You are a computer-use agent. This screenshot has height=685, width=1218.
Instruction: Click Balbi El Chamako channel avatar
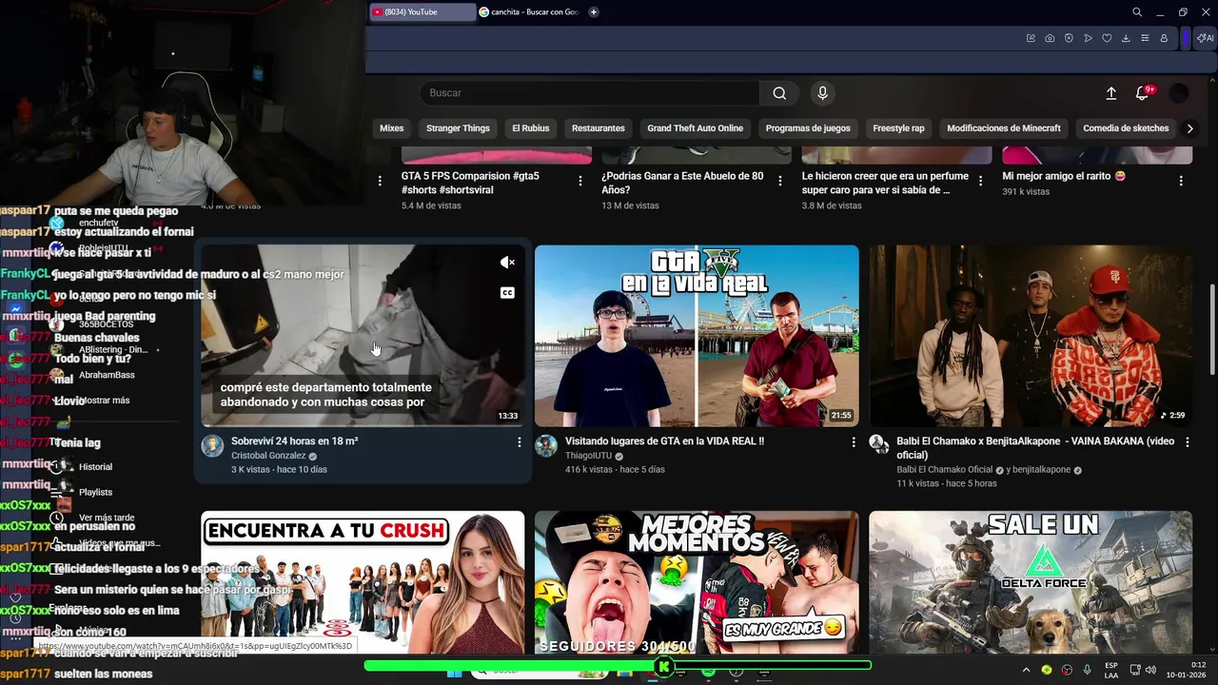880,446
